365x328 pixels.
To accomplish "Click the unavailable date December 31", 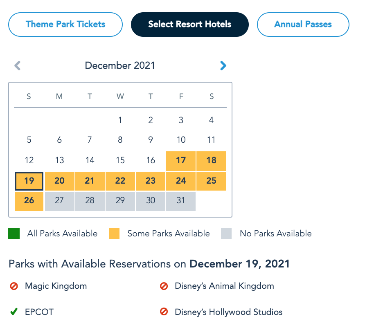I will coord(181,201).
